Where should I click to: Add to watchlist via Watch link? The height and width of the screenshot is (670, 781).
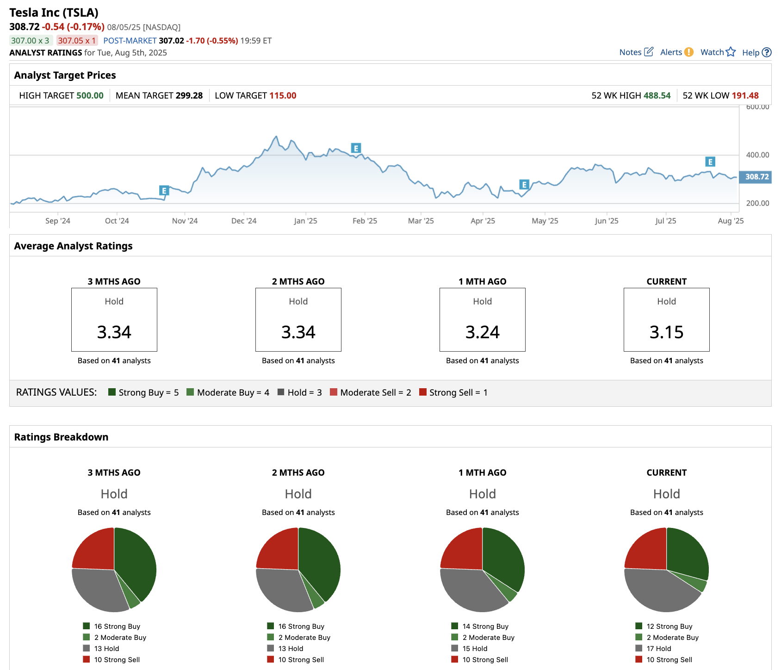pos(712,52)
